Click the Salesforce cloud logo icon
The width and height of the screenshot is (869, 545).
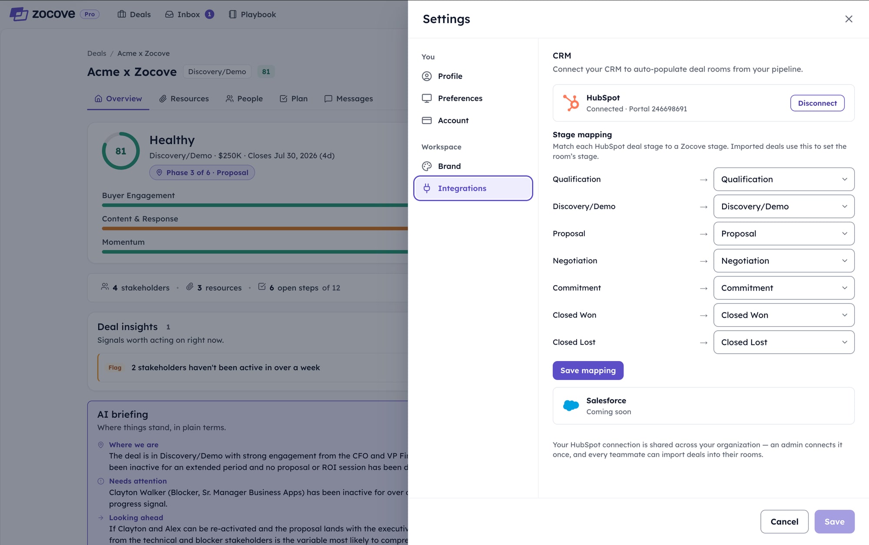click(571, 406)
